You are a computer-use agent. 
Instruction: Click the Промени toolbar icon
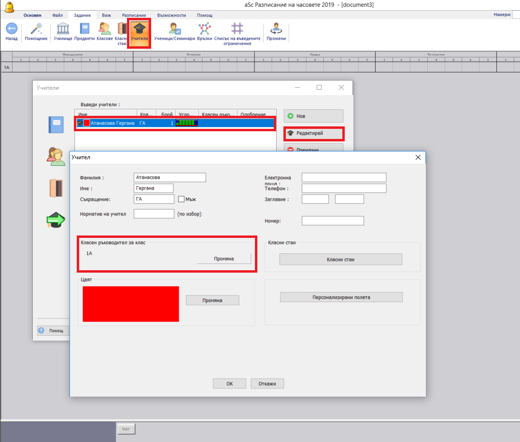pyautogui.click(x=276, y=29)
